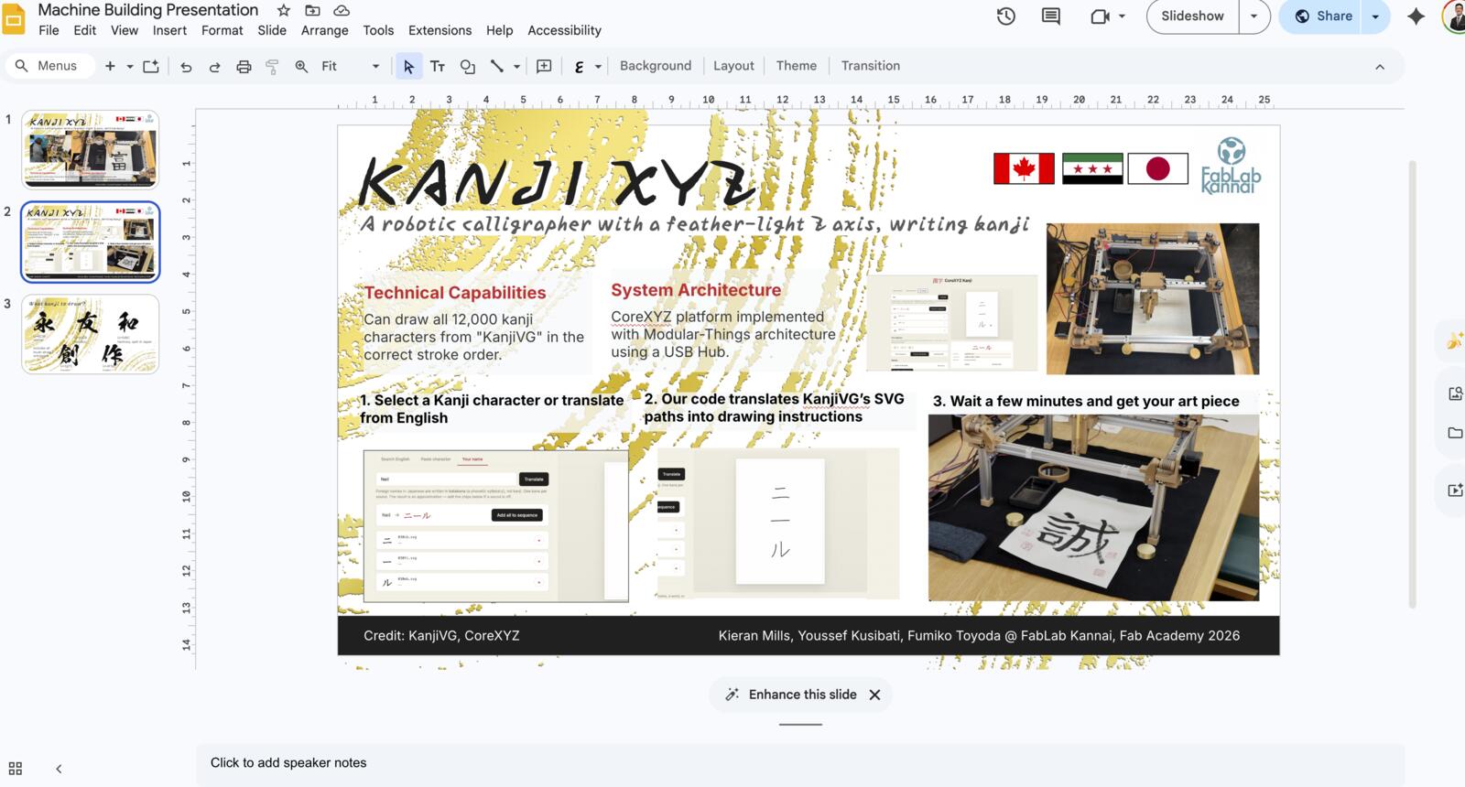Expand the line type dropdown arrow
Image resolution: width=1465 pixels, height=787 pixels.
pos(517,66)
